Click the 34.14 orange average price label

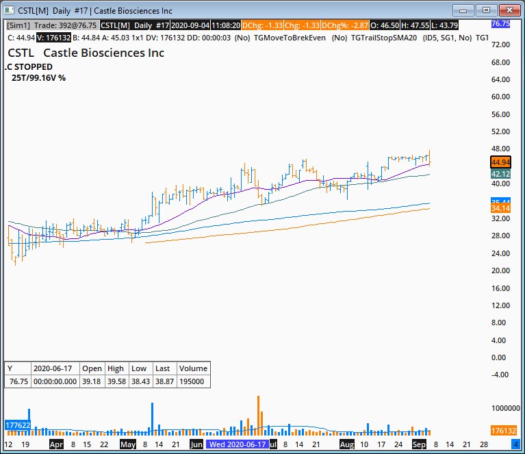tap(500, 208)
